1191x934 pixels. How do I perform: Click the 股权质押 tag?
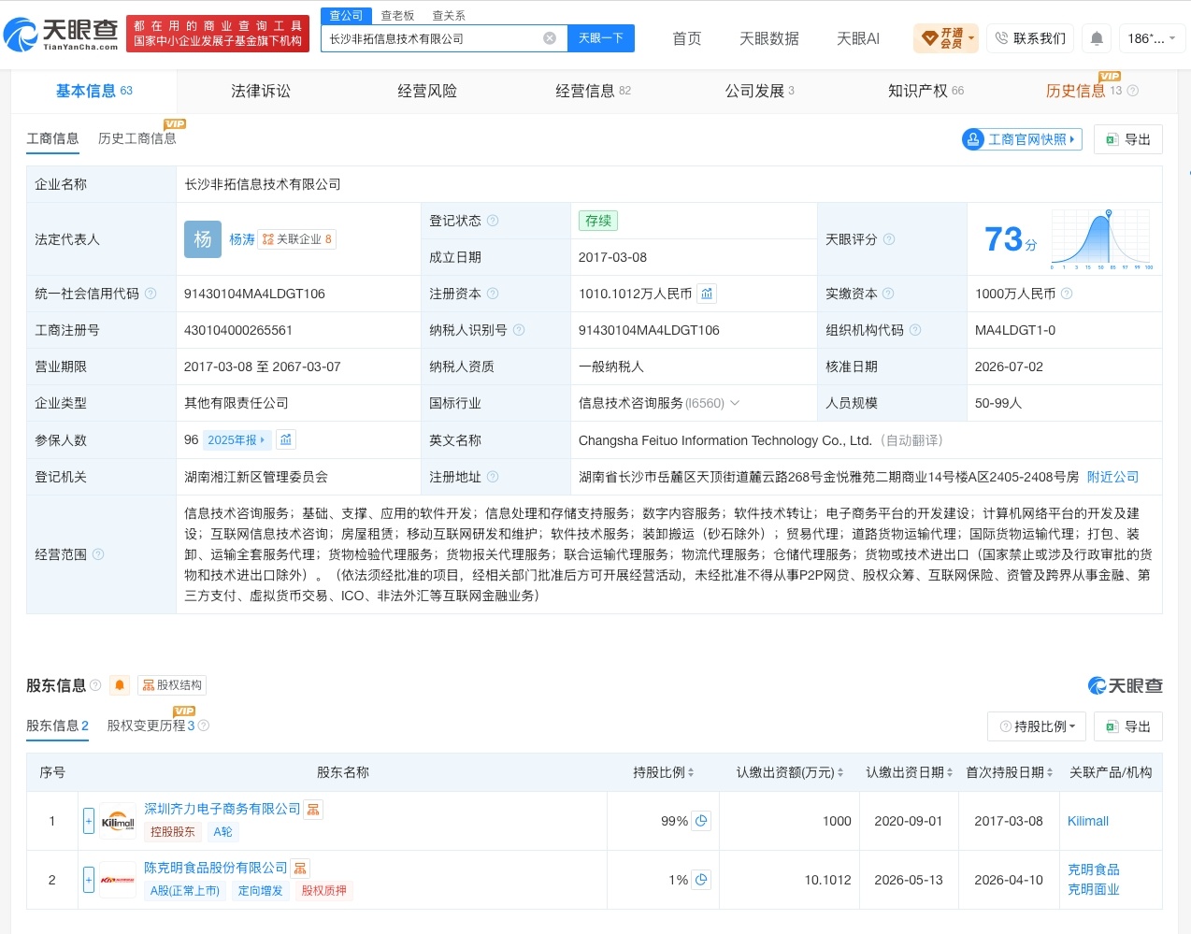[x=323, y=891]
